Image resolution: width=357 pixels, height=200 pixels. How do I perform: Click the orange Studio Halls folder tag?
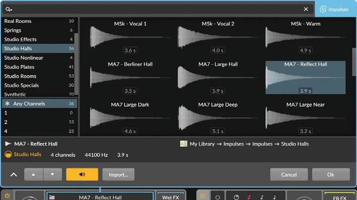(x=8, y=154)
